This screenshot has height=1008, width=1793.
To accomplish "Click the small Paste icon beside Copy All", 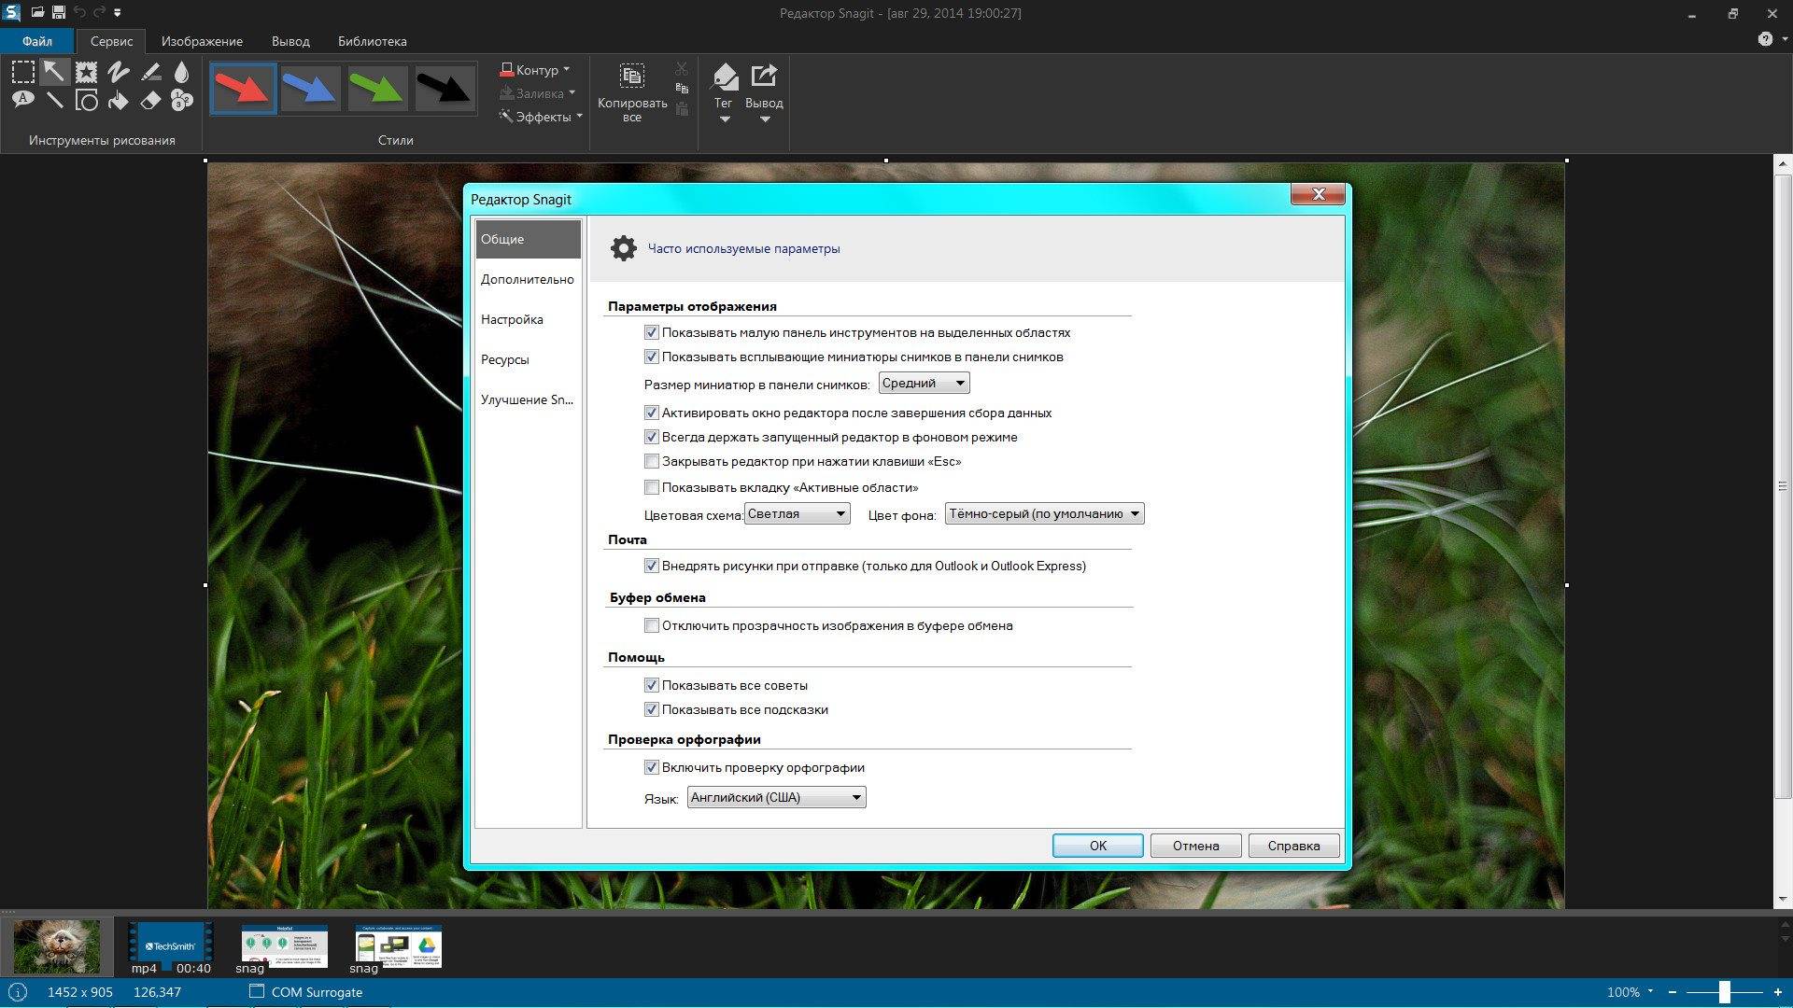I will [682, 109].
